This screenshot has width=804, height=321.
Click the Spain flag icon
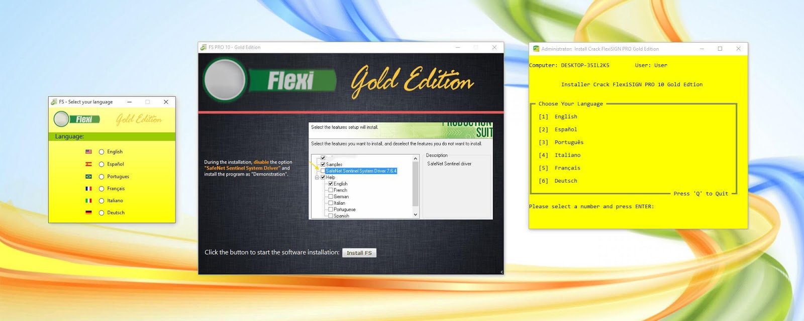tap(88, 164)
